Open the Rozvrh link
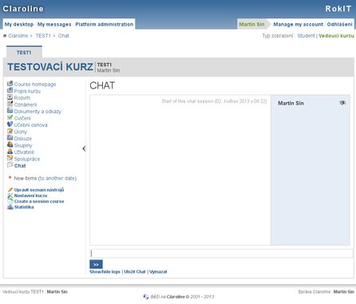Image resolution: width=356 pixels, height=304 pixels. click(x=22, y=98)
